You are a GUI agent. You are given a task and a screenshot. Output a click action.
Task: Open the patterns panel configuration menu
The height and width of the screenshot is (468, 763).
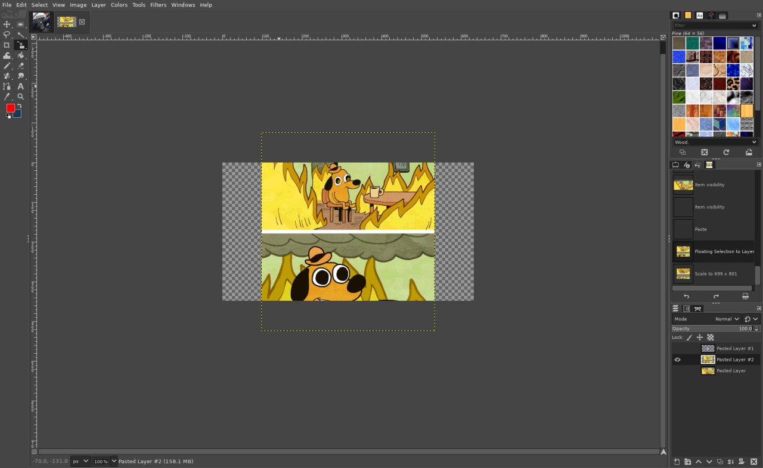click(x=759, y=15)
